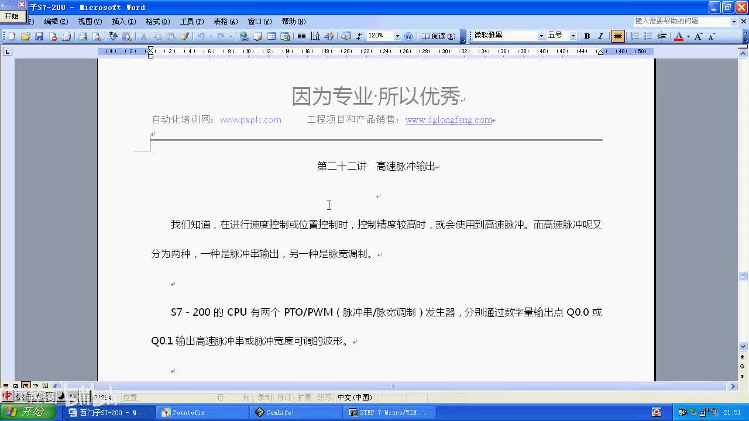
Task: Open the Document Map icon
Action: 346,36
